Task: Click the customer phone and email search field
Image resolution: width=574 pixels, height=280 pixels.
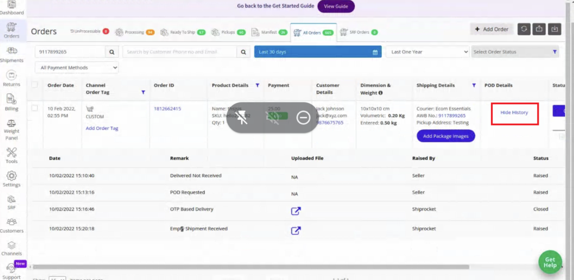Action: point(179,52)
